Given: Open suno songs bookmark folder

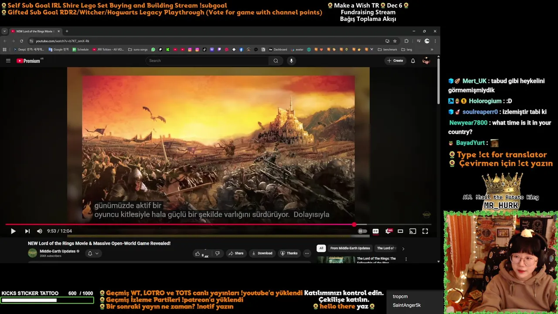Looking at the screenshot, I should tap(138, 49).
